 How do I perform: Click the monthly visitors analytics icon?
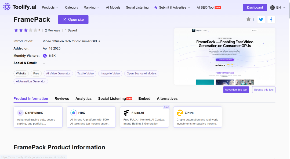click(x=45, y=56)
